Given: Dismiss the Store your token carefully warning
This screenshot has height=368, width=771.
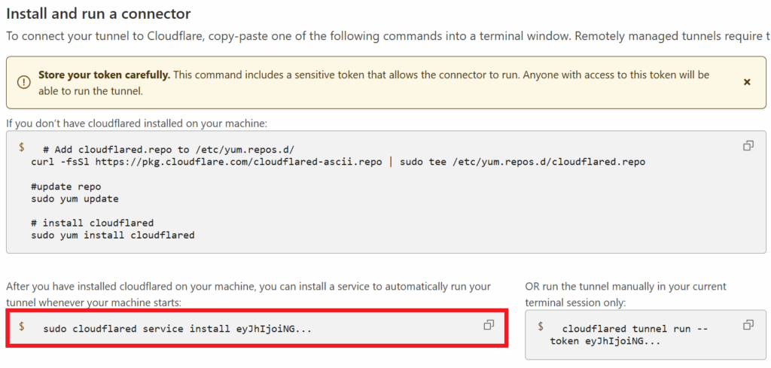Looking at the screenshot, I should 747,82.
